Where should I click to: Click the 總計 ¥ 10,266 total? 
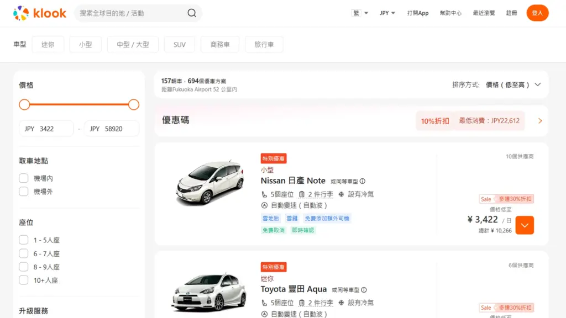click(x=495, y=231)
